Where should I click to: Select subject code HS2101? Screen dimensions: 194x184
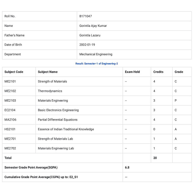[x=10, y=129]
